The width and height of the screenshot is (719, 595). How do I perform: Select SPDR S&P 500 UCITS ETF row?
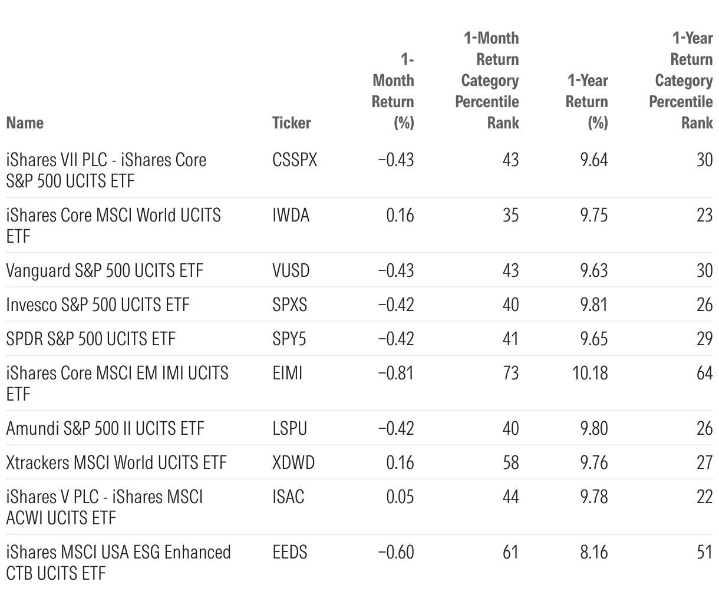tap(91, 339)
